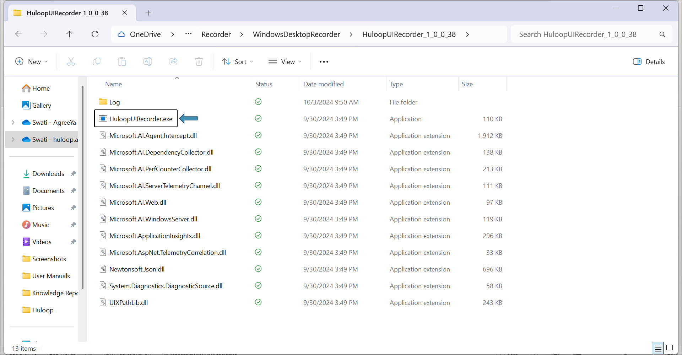Viewport: 682px width, 355px height.
Task: Click sync status of Newtonsoft.Json.dll
Action: (258, 269)
